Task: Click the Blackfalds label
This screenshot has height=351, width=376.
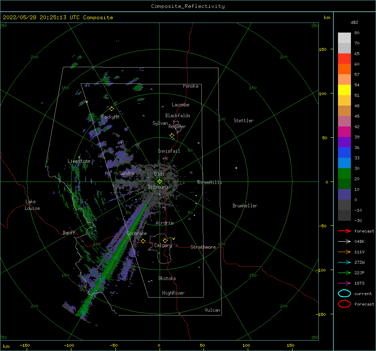Action: point(178,116)
